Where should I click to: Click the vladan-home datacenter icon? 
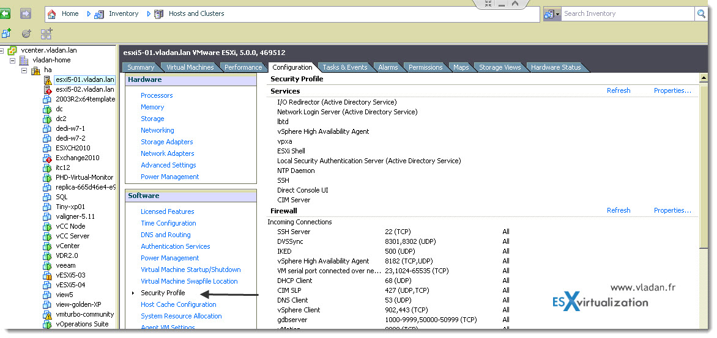[24, 61]
